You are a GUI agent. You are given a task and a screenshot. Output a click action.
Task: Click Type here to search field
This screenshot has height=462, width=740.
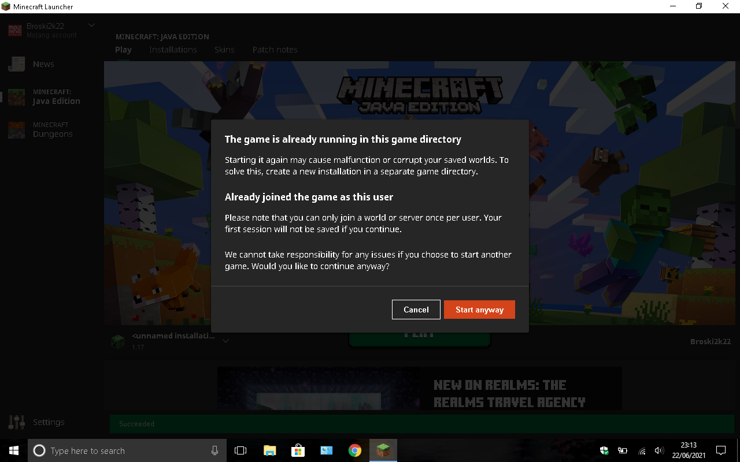point(126,450)
